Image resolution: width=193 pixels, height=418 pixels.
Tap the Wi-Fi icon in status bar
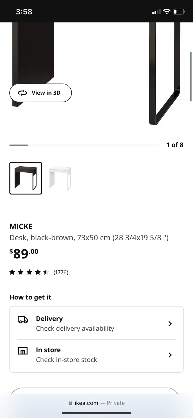(x=166, y=12)
